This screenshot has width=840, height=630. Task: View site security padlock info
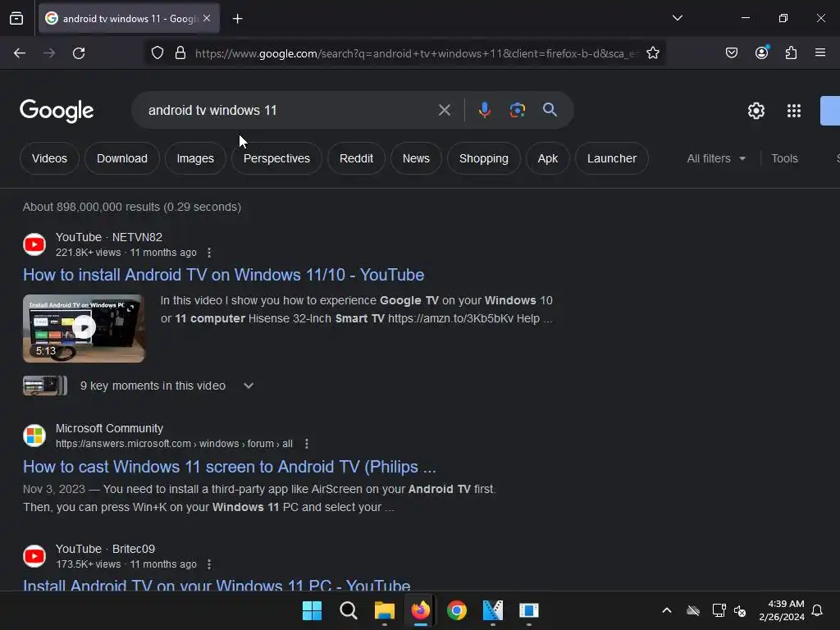180,53
